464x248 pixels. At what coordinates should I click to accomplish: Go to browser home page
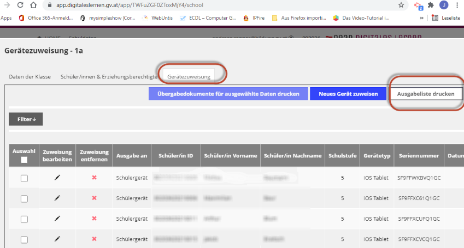[33, 5]
